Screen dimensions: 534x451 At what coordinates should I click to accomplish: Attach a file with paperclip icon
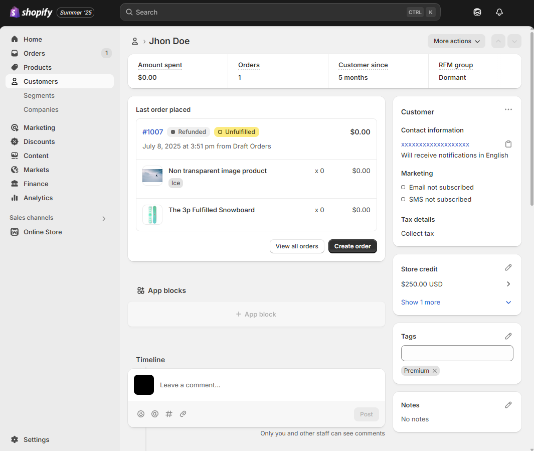[x=183, y=414]
